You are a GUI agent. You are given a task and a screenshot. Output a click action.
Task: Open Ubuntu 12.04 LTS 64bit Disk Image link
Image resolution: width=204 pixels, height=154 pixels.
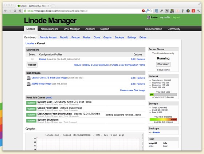pos(49,78)
